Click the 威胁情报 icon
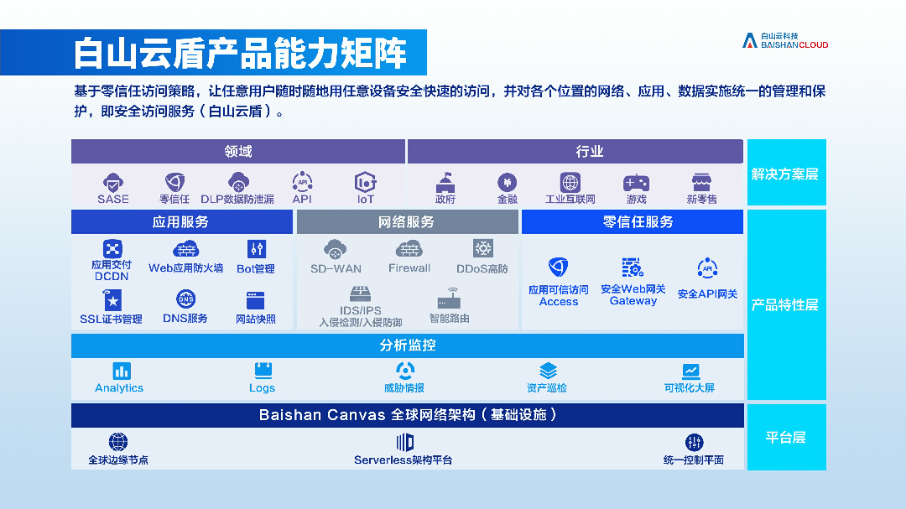 click(405, 371)
